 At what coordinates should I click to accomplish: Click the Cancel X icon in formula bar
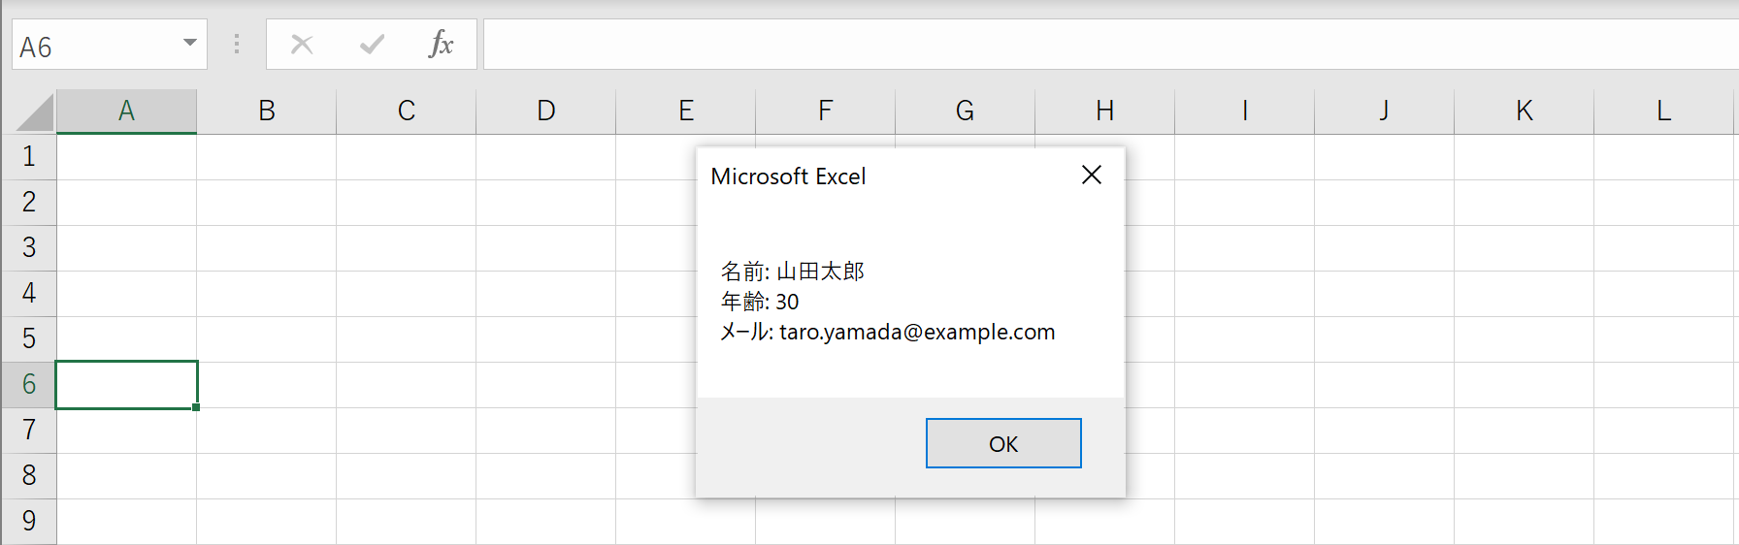302,44
